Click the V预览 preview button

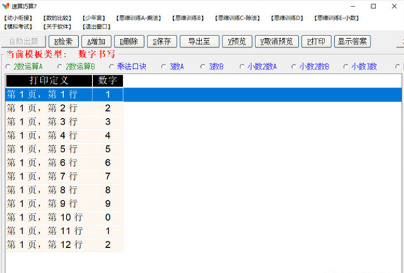pyautogui.click(x=237, y=41)
